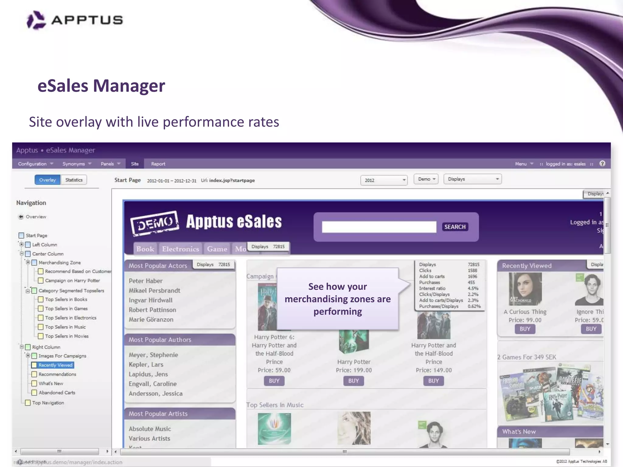Click the Harry Potter 199.00 product image

(x=354, y=342)
